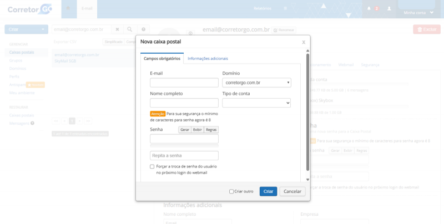Open the Domínio dropdown
Viewport: 444px width, 224px height.
click(x=256, y=83)
